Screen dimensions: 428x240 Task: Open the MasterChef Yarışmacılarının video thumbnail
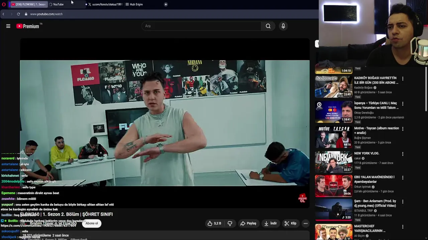(x=334, y=232)
